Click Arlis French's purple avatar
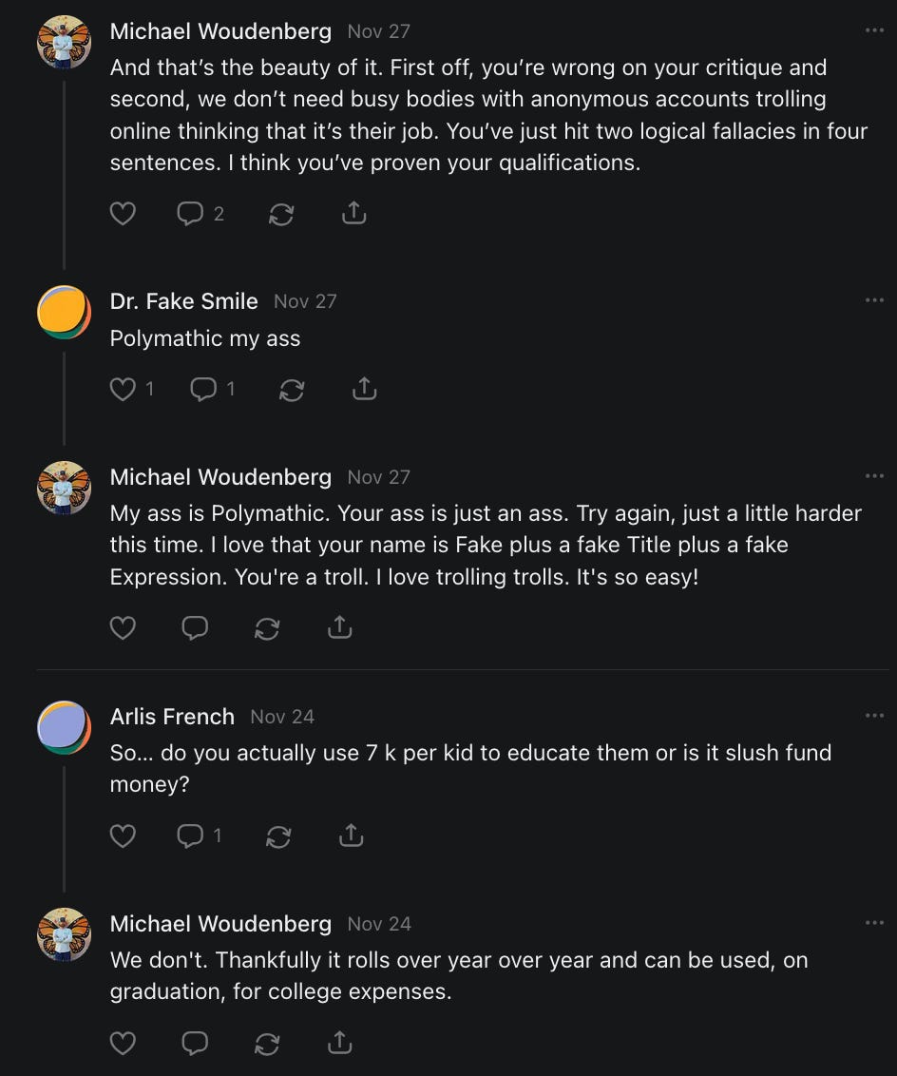 pyautogui.click(x=64, y=727)
